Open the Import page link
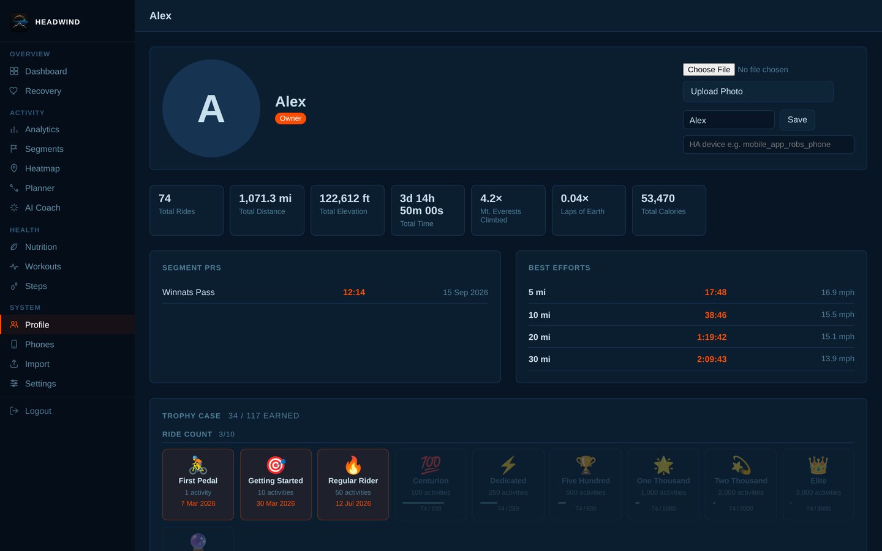882x551 pixels. [67, 364]
